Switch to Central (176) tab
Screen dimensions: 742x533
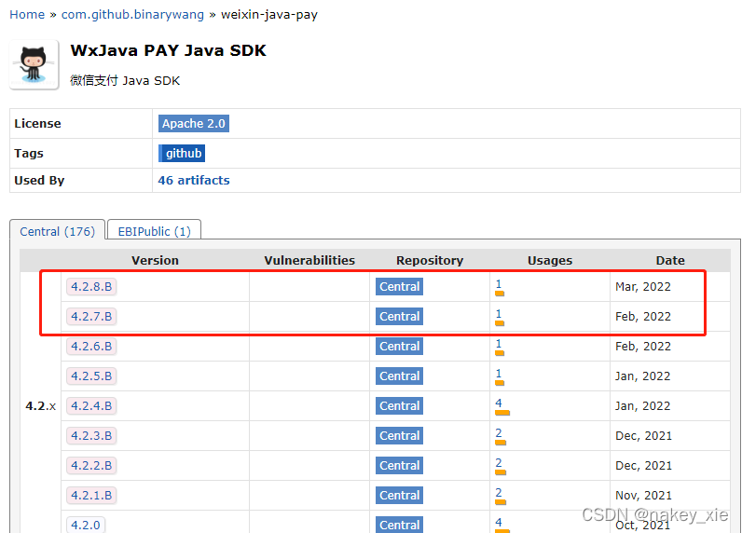pos(57,231)
